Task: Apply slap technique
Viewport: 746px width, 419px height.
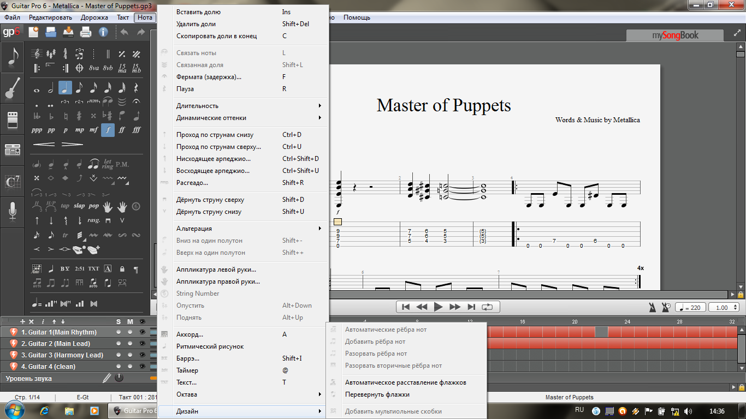Action: point(79,206)
